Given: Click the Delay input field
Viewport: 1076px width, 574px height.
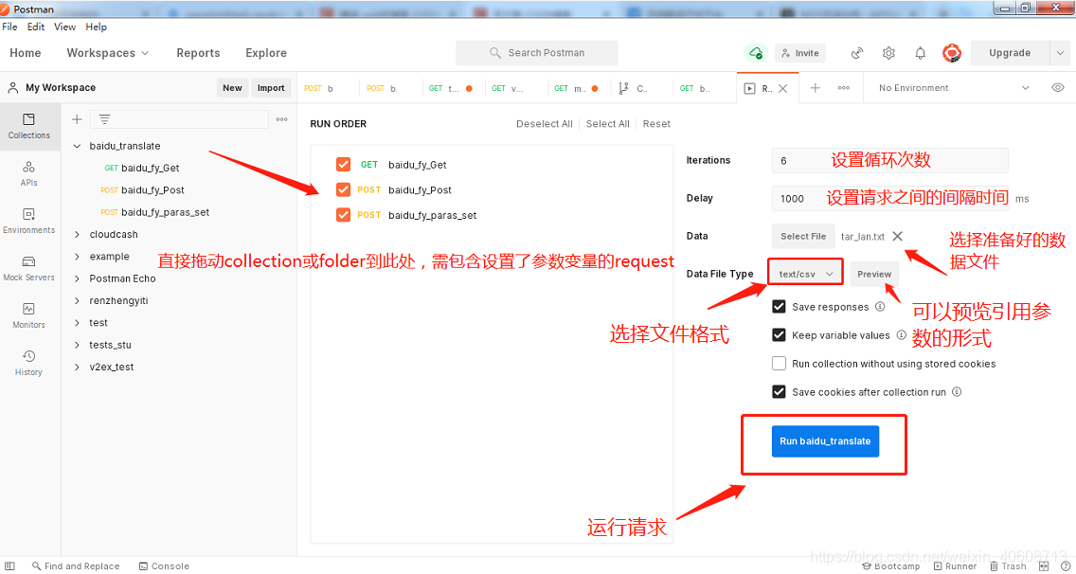Looking at the screenshot, I should coord(890,198).
